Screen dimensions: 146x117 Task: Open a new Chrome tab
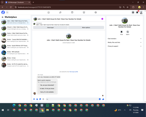coord(33,2)
